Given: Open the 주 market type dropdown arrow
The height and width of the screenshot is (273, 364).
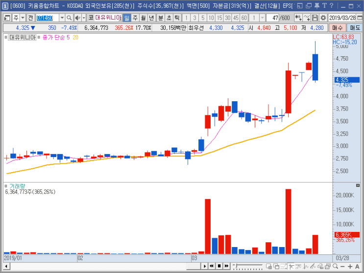Looking at the screenshot, I should (23, 18).
